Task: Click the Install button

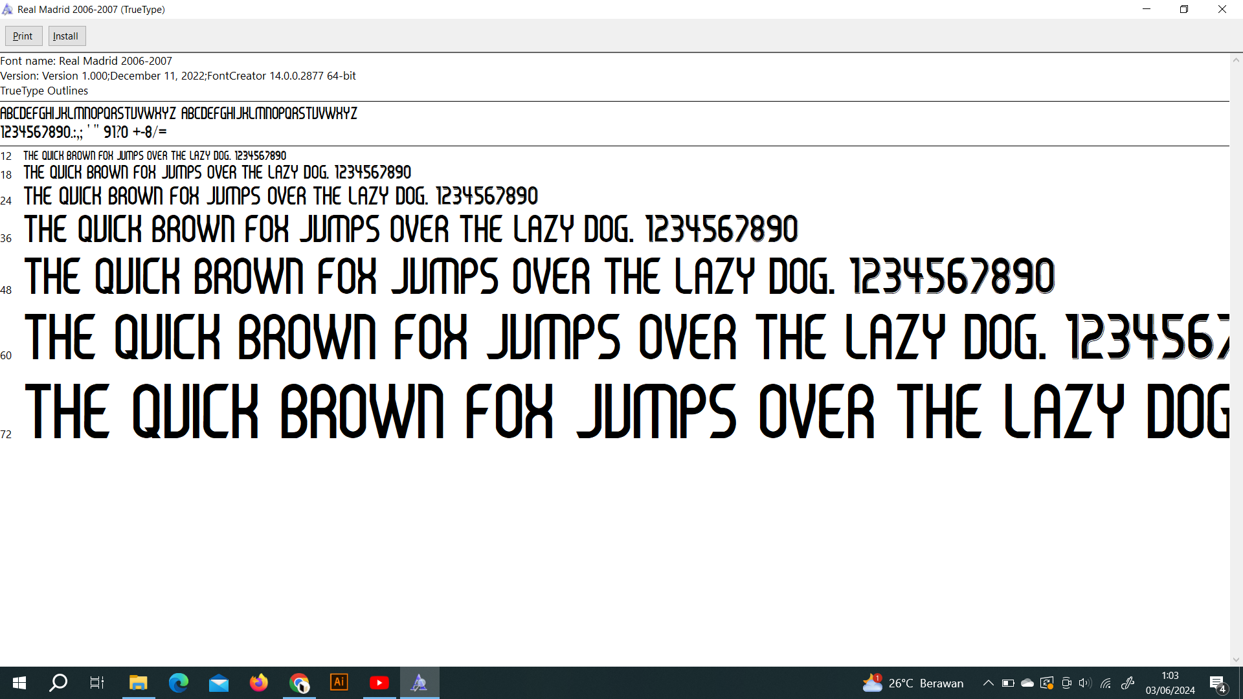Action: (66, 36)
